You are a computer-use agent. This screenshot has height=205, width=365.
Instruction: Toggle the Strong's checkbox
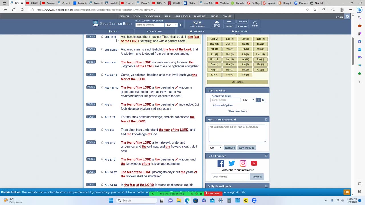click(191, 32)
